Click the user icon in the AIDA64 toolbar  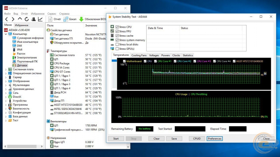point(33,19)
